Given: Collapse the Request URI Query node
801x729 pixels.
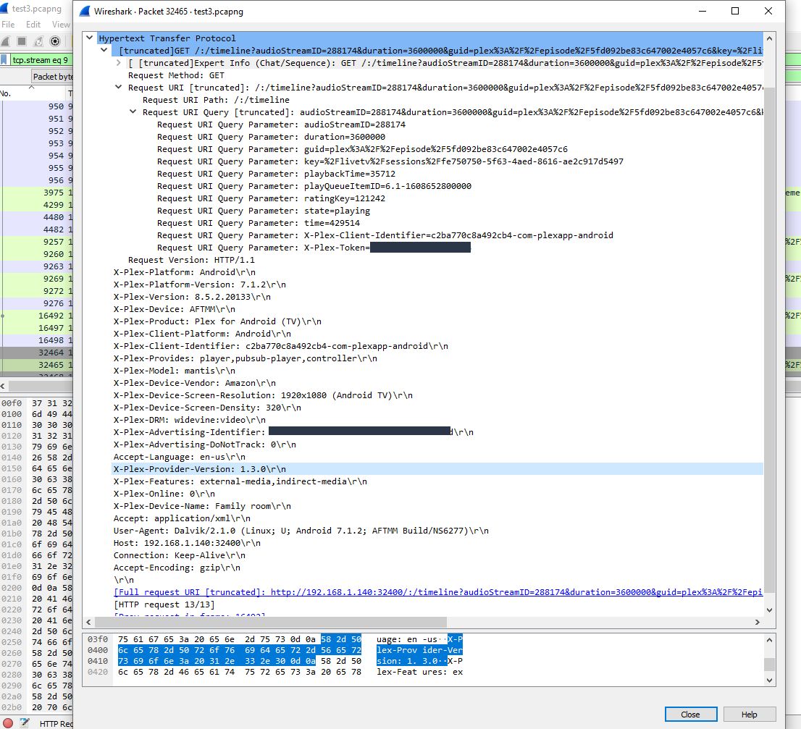Looking at the screenshot, I should pos(133,111).
